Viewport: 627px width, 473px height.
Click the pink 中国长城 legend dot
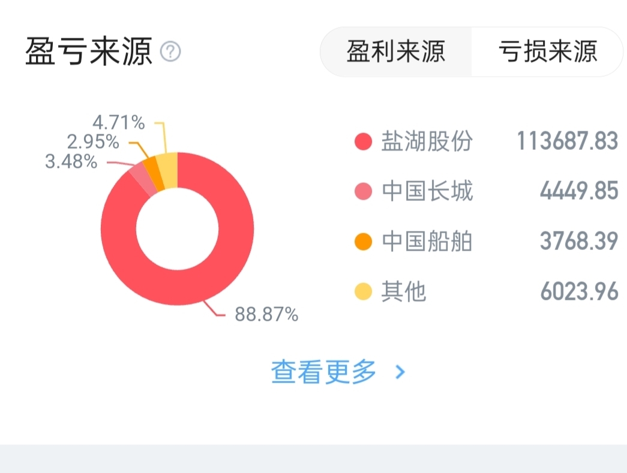pos(364,192)
